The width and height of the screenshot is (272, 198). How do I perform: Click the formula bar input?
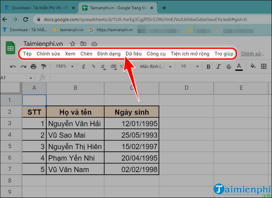(161, 78)
